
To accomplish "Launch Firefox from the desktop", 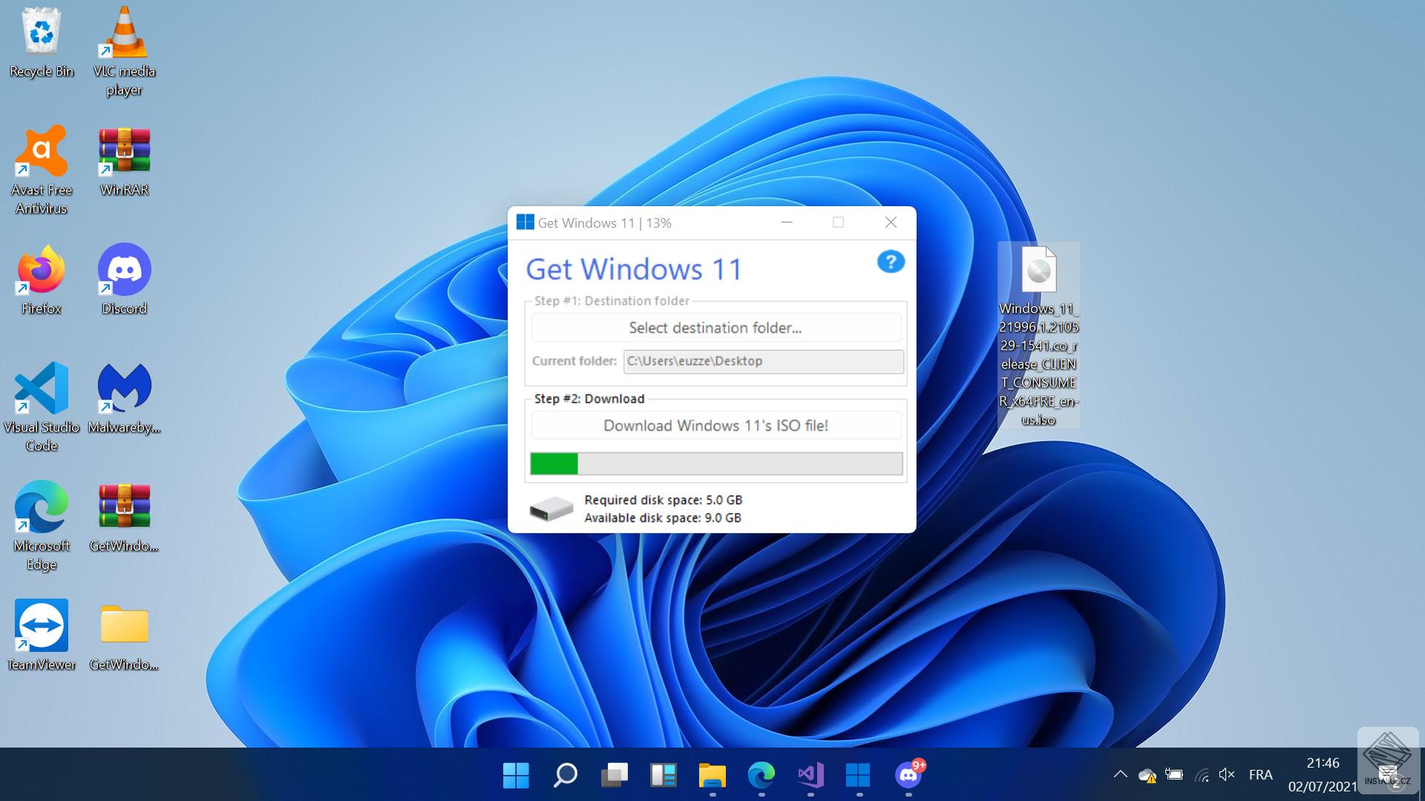I will (42, 280).
